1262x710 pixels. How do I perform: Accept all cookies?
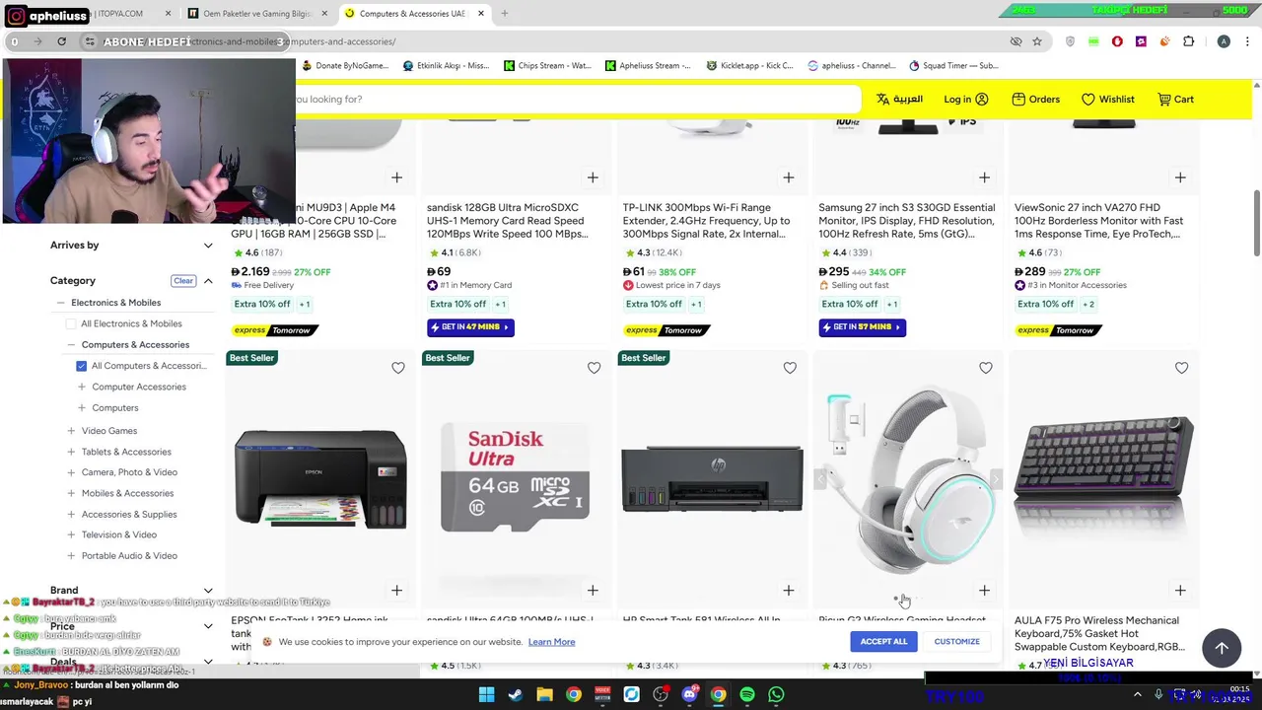[883, 642]
